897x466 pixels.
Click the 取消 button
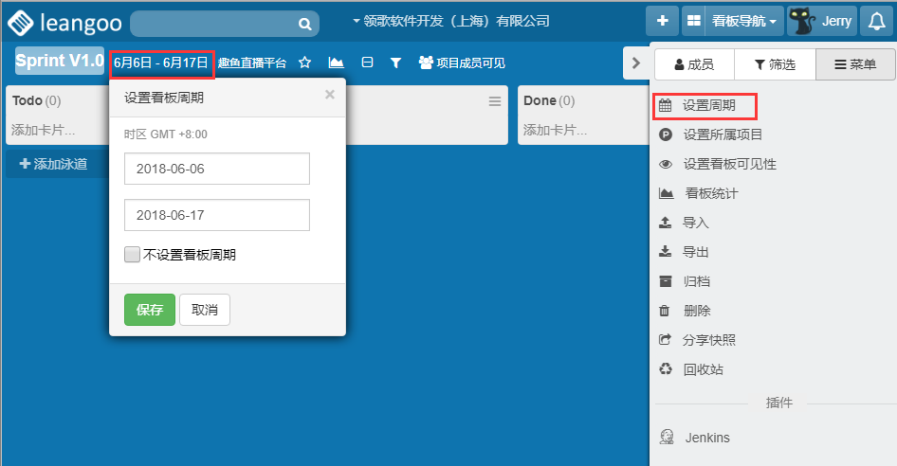(x=205, y=310)
